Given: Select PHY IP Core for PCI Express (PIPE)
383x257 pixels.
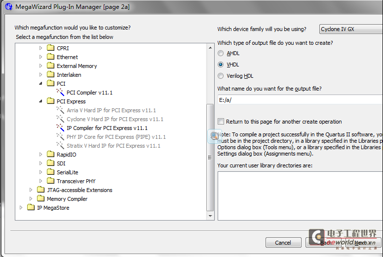Looking at the screenshot, I should pos(116,137).
